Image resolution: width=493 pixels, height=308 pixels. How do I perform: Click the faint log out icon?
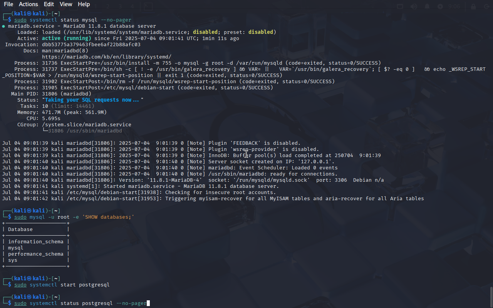tap(486, 7)
